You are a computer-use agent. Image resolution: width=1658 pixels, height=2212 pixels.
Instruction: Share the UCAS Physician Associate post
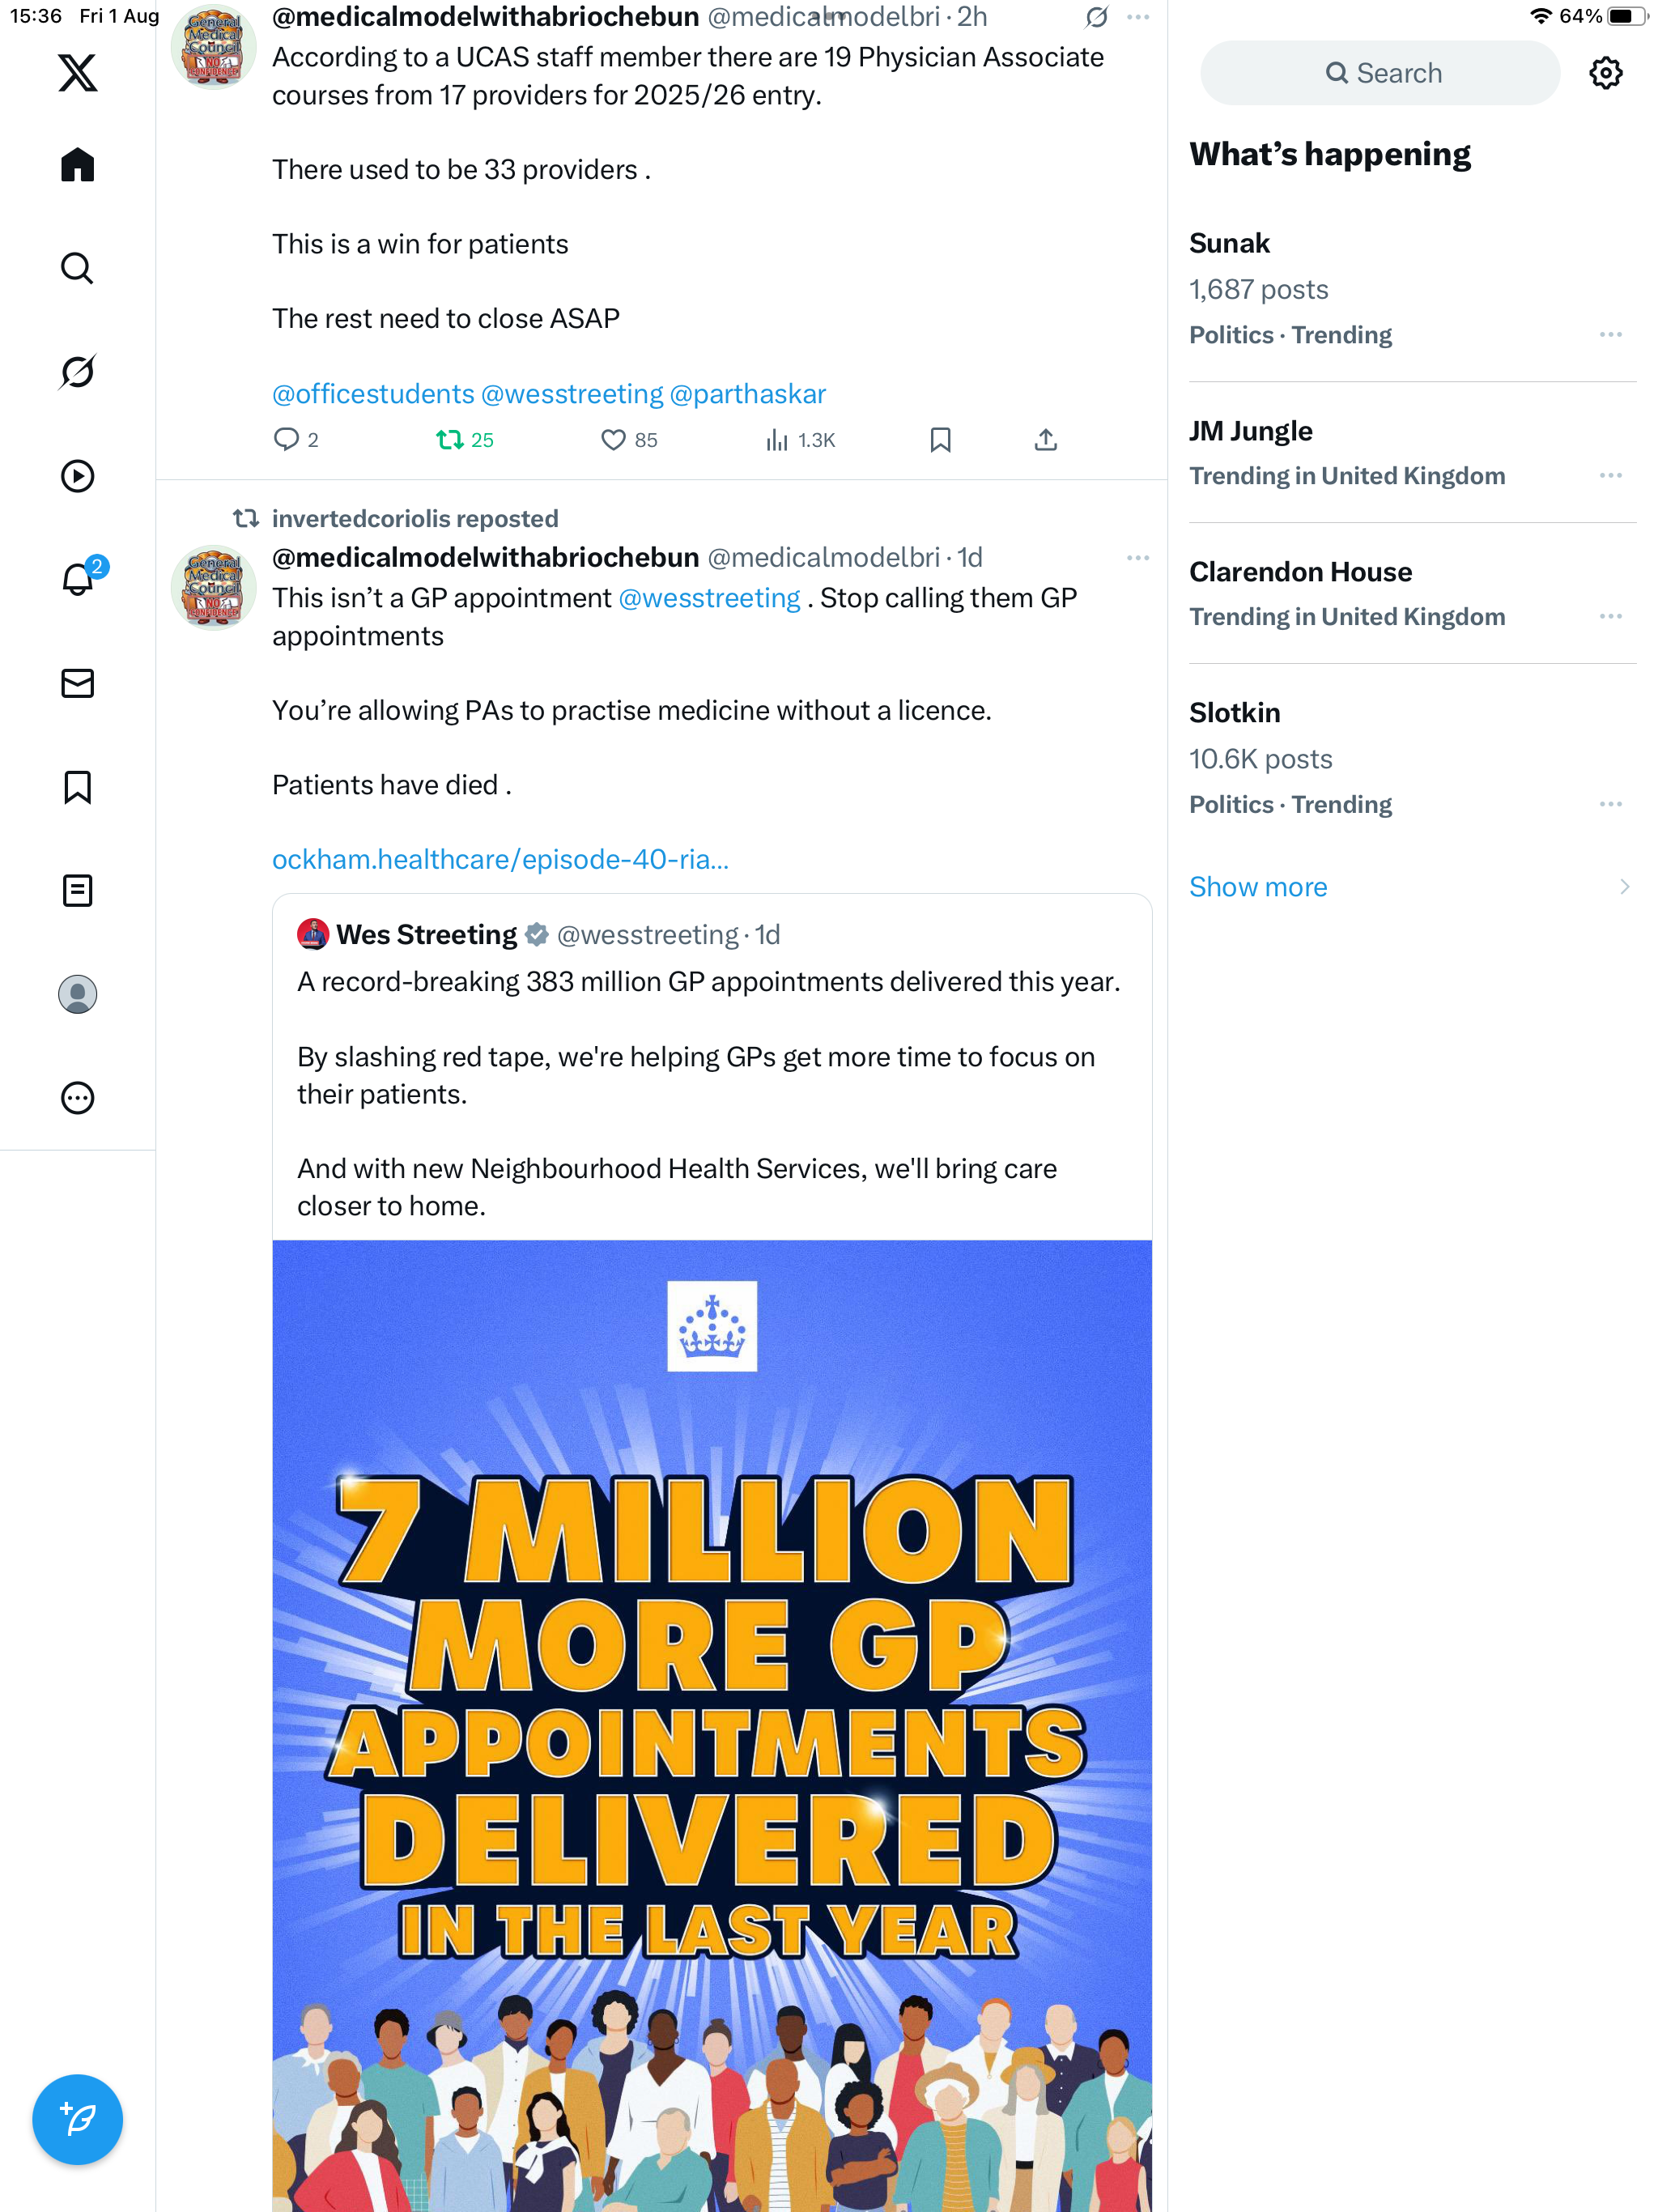click(x=1045, y=440)
